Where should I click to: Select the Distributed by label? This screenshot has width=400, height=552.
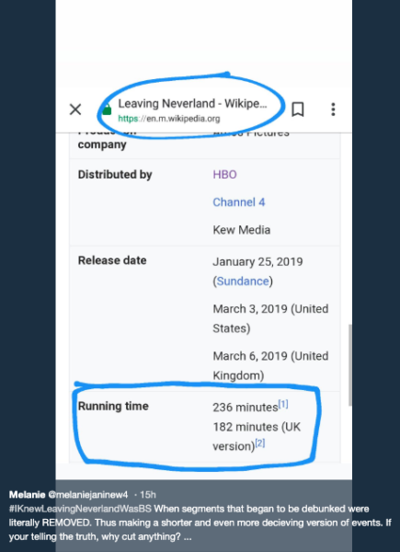click(115, 175)
